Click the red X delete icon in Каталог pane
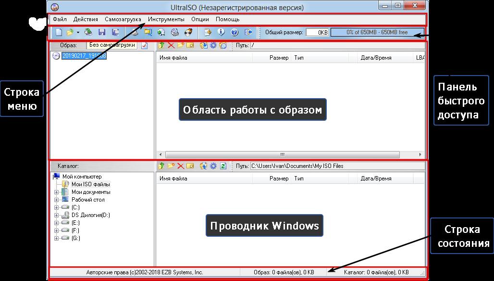The image size is (494, 281). point(181,166)
